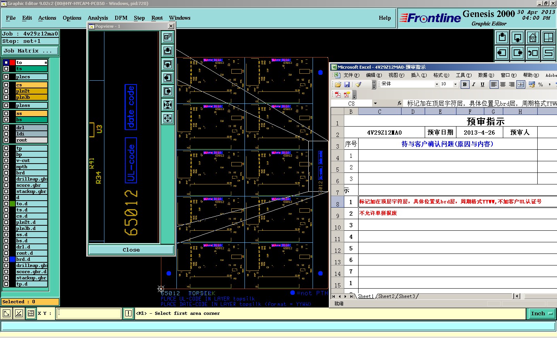Toggle visibility checkbox of layer rout
Viewport: 557px width, 338px height.
pyautogui.click(x=6, y=140)
